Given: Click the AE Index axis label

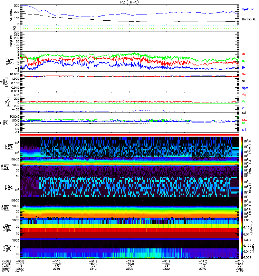Looking at the screenshot, I should click(x=10, y=14).
